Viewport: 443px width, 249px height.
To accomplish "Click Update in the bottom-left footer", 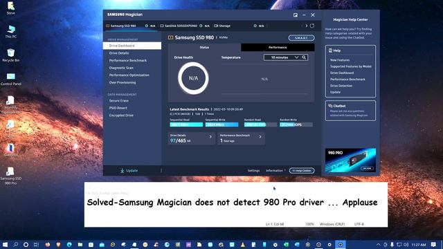I will coord(129,171).
